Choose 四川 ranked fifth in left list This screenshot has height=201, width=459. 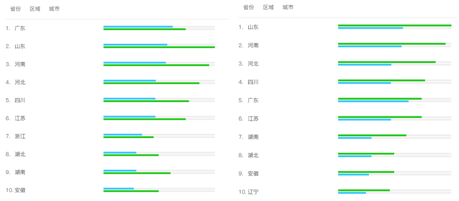(20, 100)
